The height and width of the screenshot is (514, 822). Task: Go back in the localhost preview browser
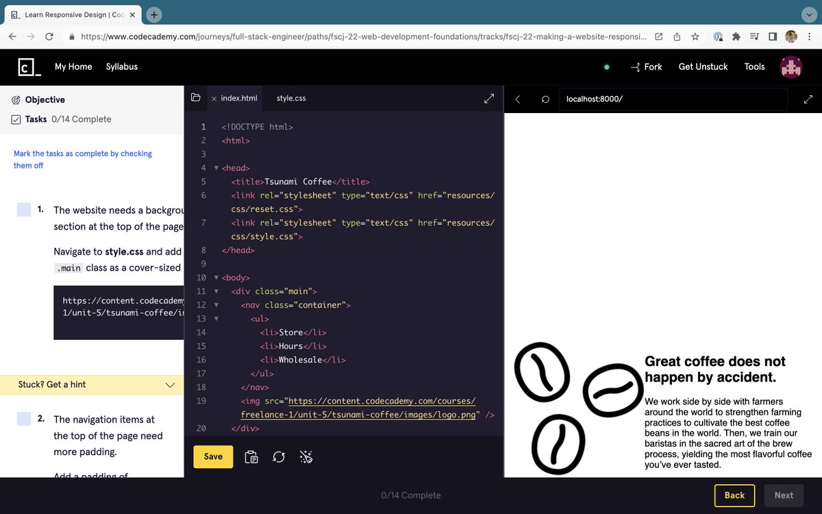tap(518, 99)
